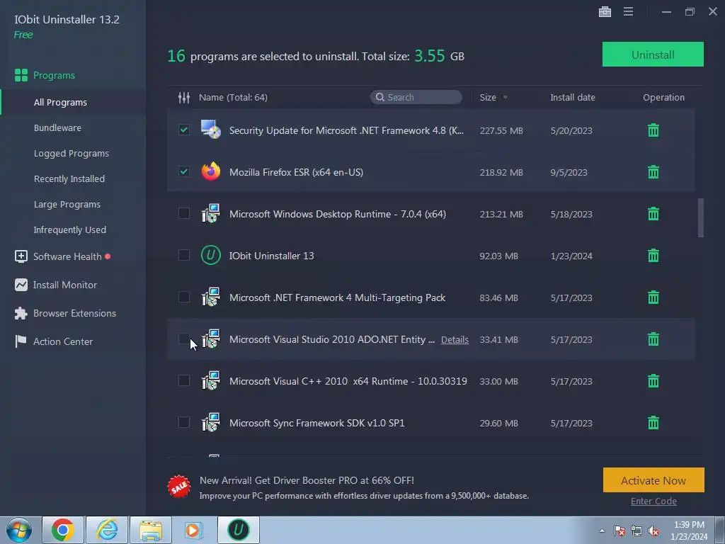Click the red SALE badge icon
Screen dimensions: 725x544
tap(179, 487)
